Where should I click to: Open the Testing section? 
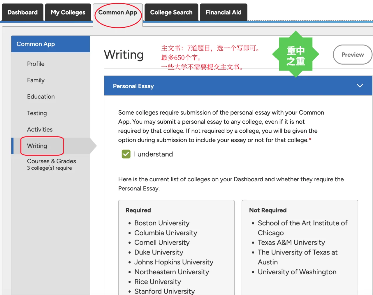point(37,113)
